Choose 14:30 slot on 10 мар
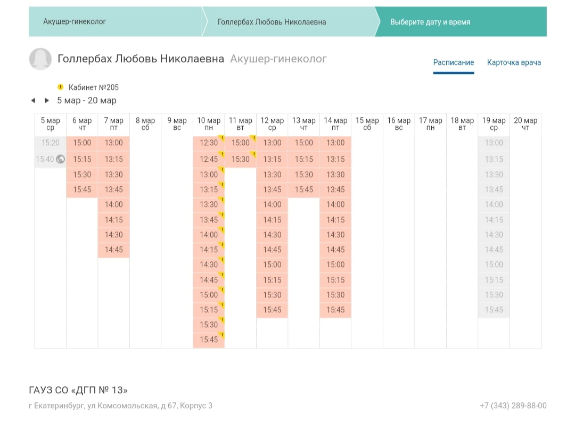 [209, 264]
